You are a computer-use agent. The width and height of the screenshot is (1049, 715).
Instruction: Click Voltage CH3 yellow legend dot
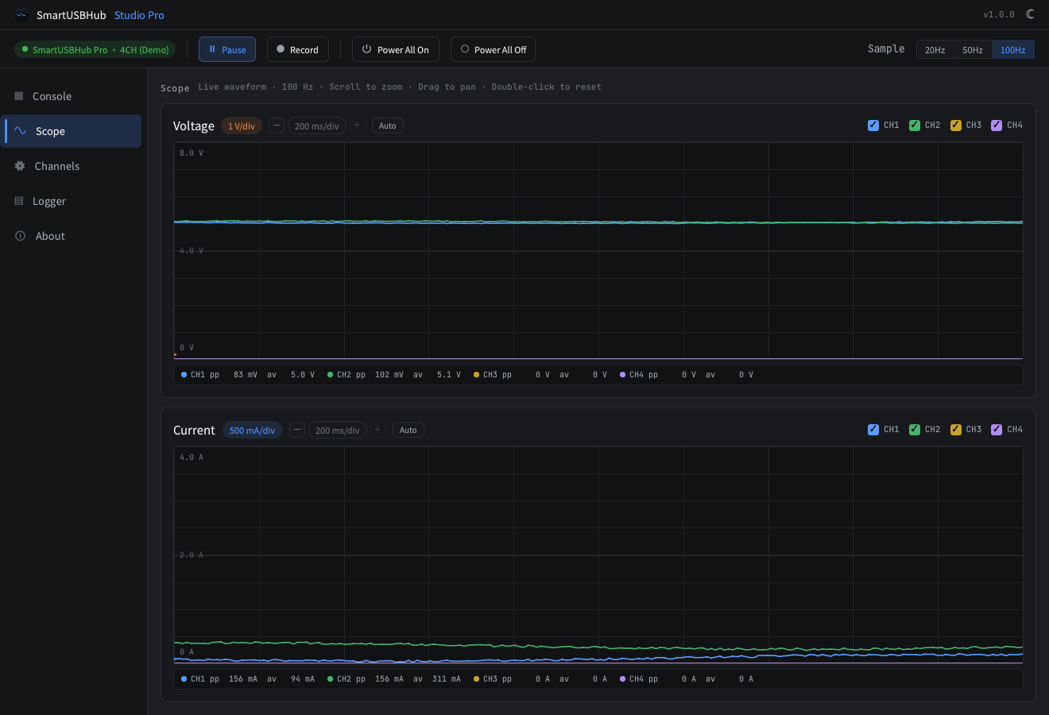tap(476, 375)
